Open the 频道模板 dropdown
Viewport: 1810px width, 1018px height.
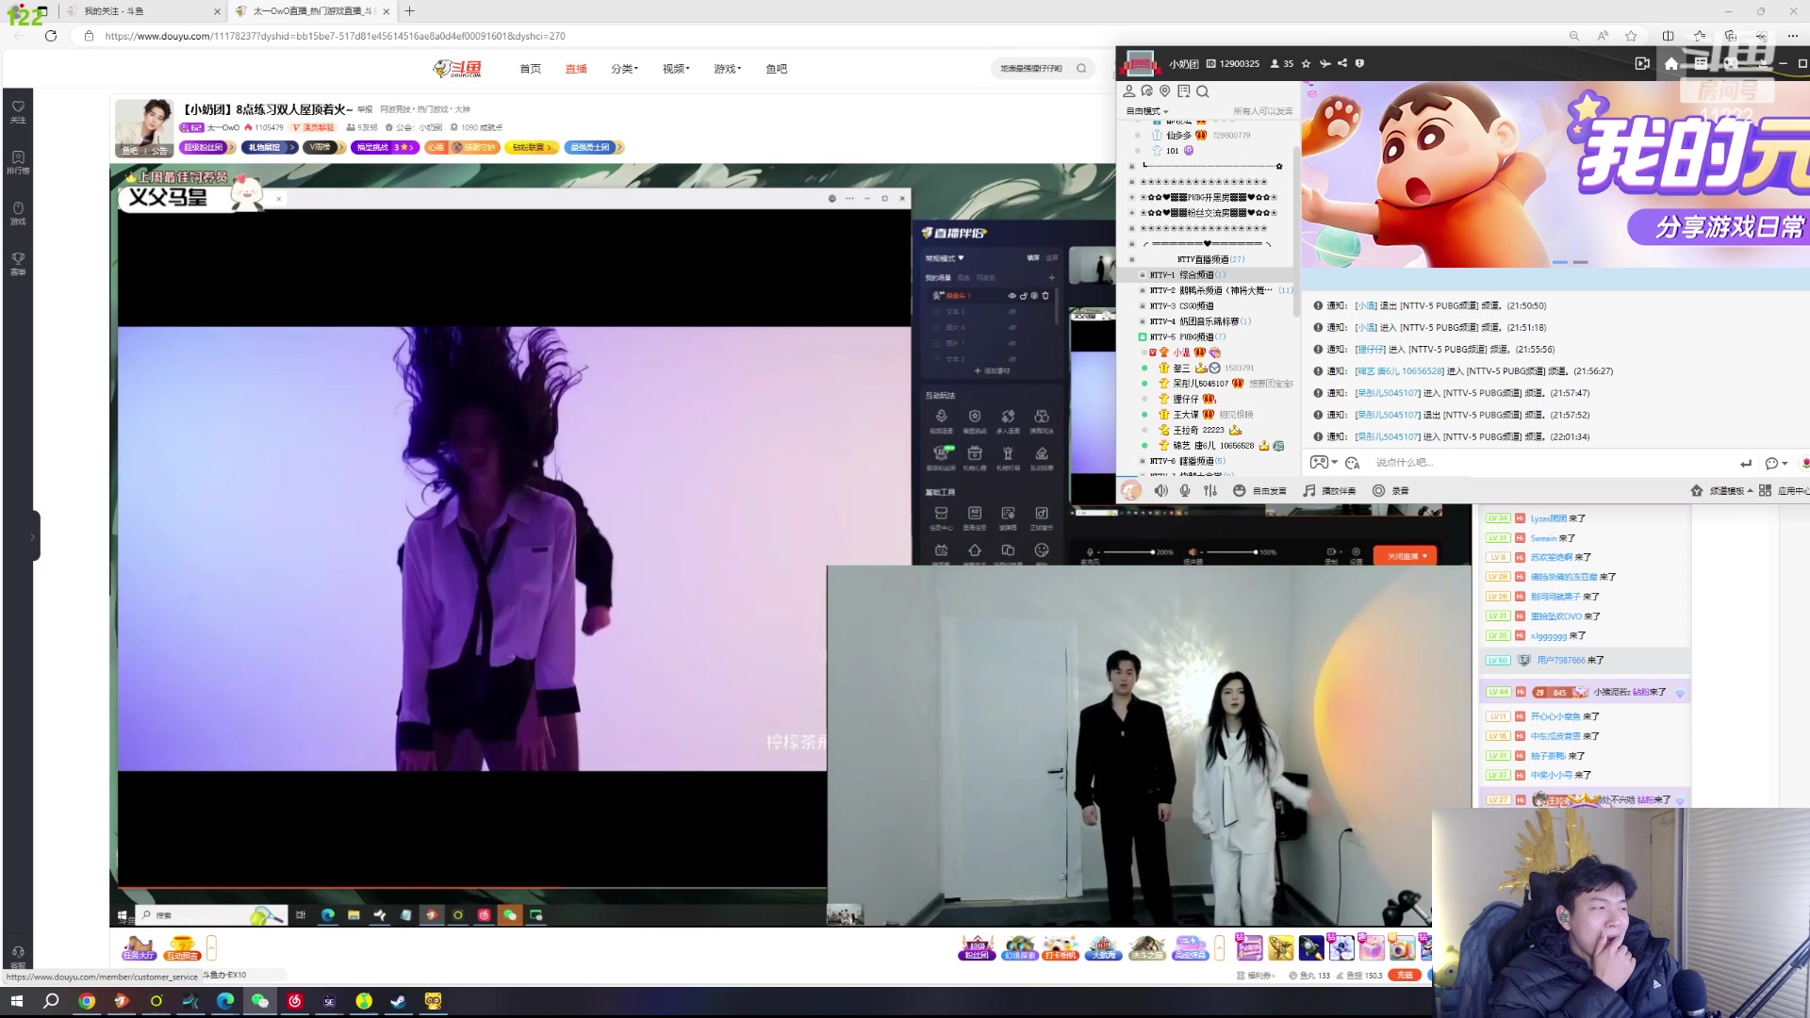tap(1721, 490)
